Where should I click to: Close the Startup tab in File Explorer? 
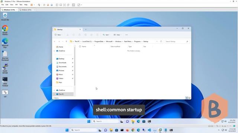point(80,30)
